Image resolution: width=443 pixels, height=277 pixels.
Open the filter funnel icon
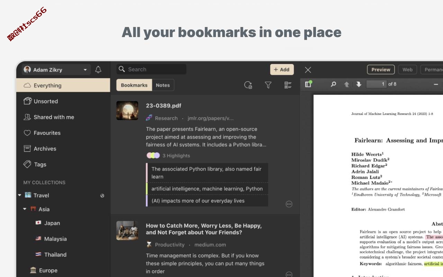point(268,85)
